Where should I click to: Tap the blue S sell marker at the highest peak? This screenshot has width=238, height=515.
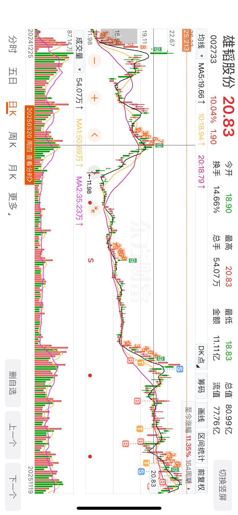coord(180,369)
